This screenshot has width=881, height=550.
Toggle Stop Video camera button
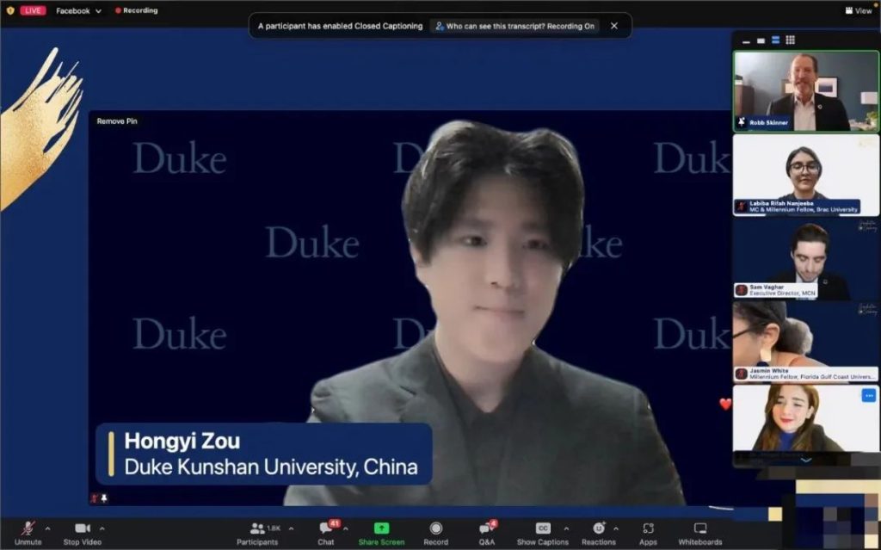tap(82, 528)
